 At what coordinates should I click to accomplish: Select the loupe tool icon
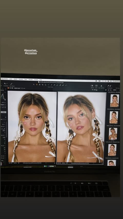click(40, 85)
